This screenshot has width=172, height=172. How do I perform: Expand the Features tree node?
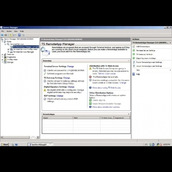point(2,54)
